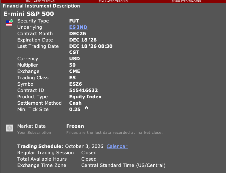The width and height of the screenshot is (226, 173).
Task: Click the Market Data label
Action: (31, 126)
